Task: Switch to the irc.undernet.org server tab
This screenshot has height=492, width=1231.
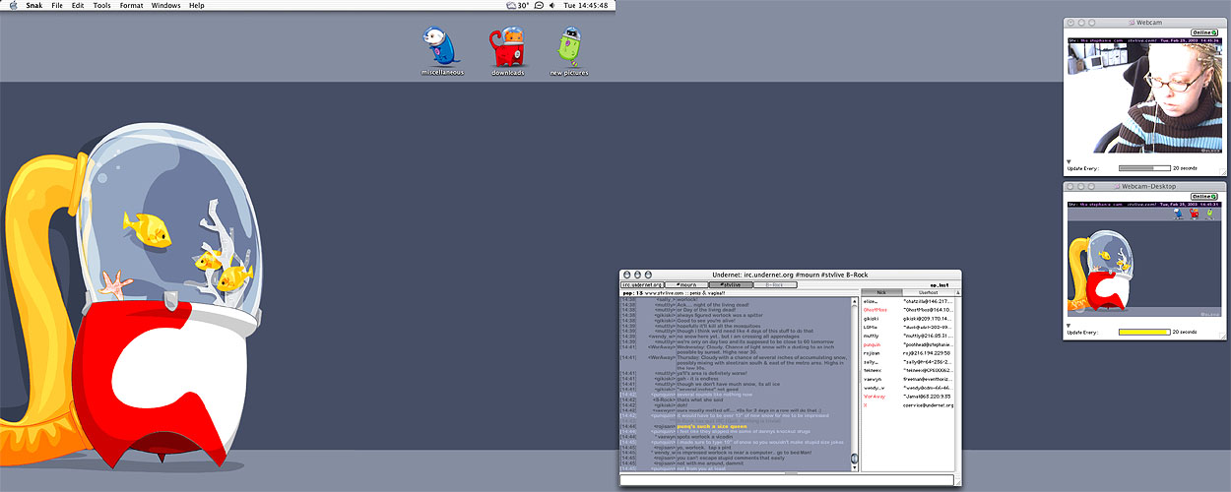Action: tap(640, 284)
